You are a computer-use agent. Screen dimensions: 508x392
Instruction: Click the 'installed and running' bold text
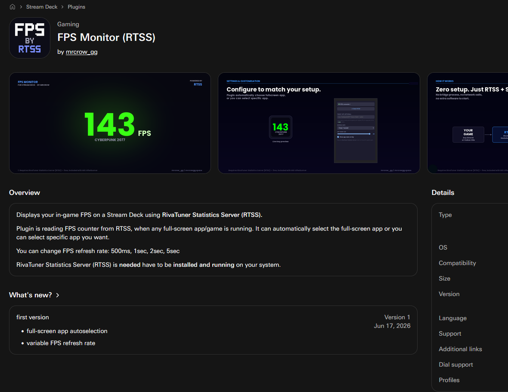pyautogui.click(x=204, y=265)
